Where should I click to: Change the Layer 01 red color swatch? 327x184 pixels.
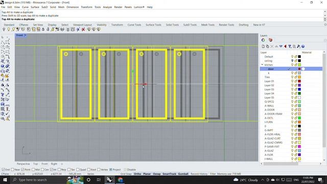(299, 81)
